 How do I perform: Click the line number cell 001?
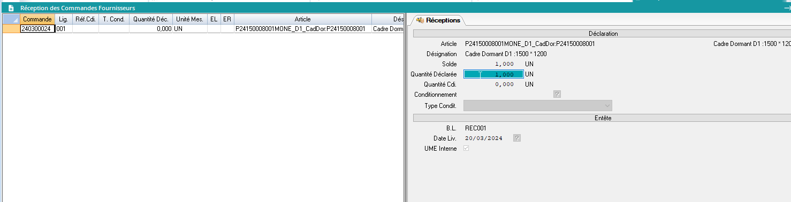[x=63, y=29]
